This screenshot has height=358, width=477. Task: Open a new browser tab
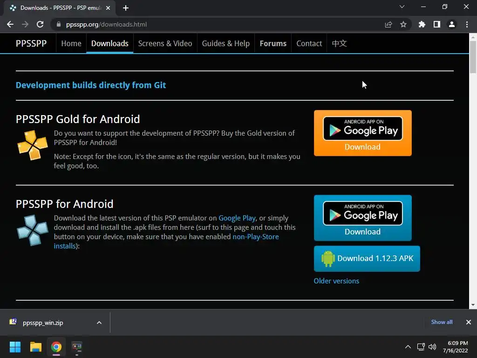126,8
